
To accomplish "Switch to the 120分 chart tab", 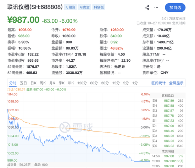I will pos(82,83).
